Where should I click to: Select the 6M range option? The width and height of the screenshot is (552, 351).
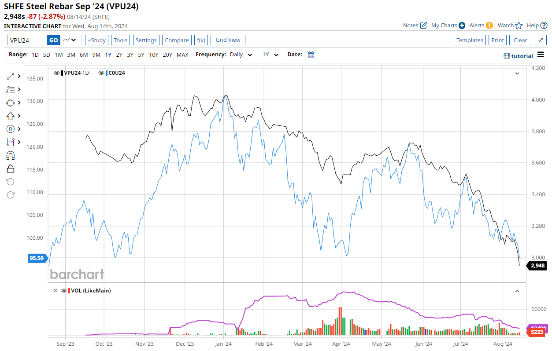point(84,55)
